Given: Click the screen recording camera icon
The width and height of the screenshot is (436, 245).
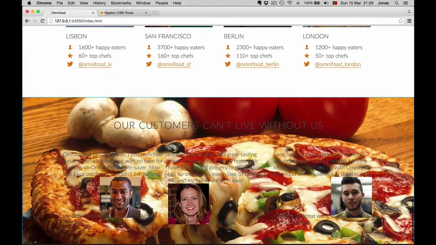Looking at the screenshot, I should (x=274, y=3).
